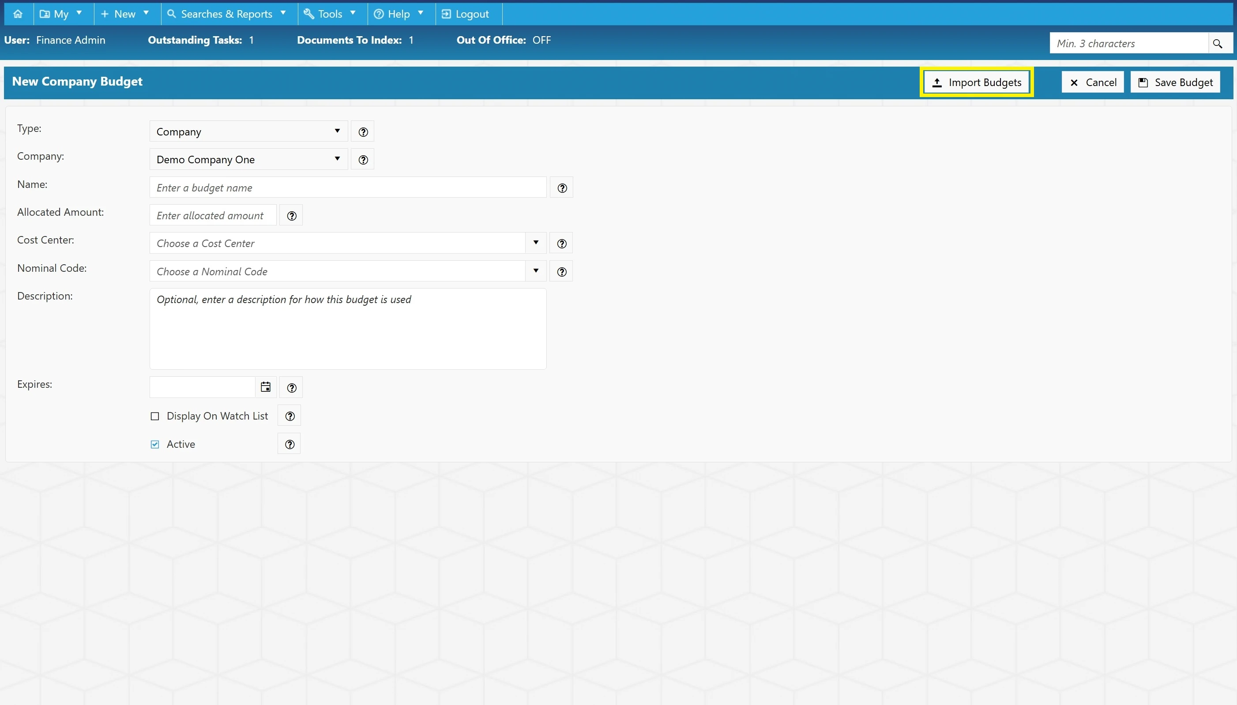Show help for Name field
Screen dimensions: 1237x705
[x=562, y=187]
